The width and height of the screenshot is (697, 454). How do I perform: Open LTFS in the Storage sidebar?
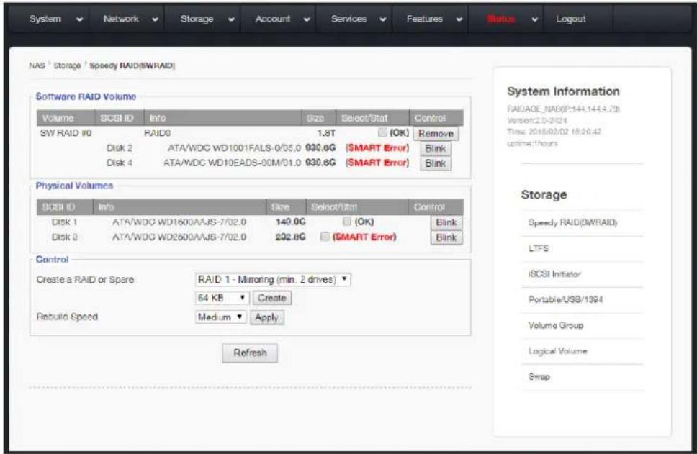click(x=539, y=248)
